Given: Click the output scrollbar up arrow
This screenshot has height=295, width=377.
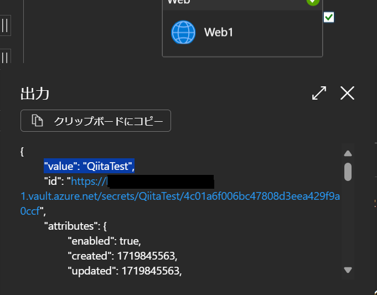Looking at the screenshot, I should point(348,153).
